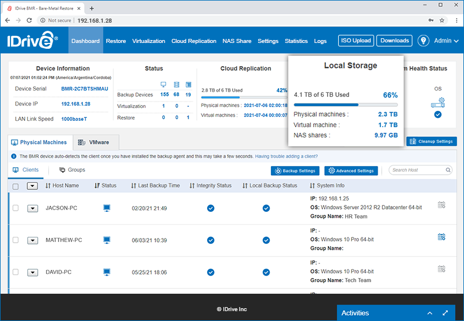
Task: Open the DAVID-PC row dropdown
Action: (32, 272)
